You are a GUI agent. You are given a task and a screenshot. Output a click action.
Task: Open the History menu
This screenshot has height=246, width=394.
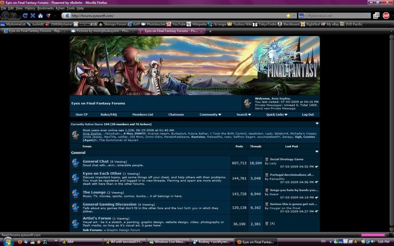click(x=30, y=8)
